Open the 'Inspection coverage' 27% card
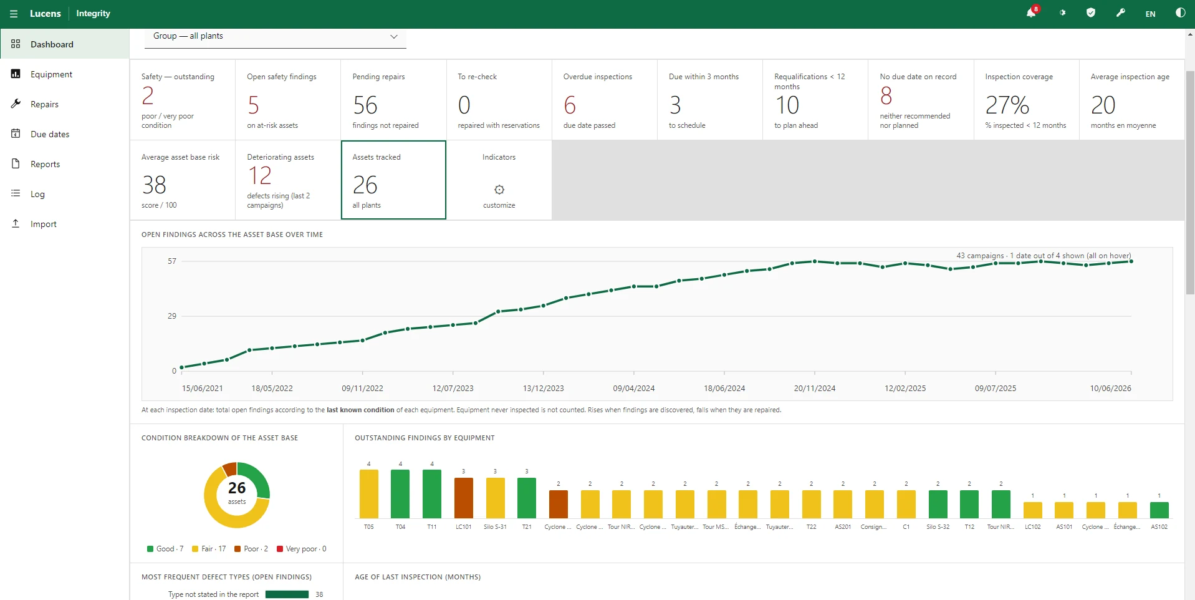The height and width of the screenshot is (600, 1195). click(x=1027, y=100)
